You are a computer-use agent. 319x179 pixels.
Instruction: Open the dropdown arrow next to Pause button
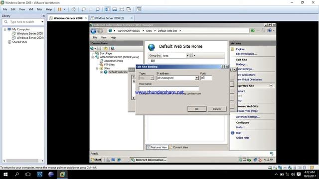(x=64, y=9)
